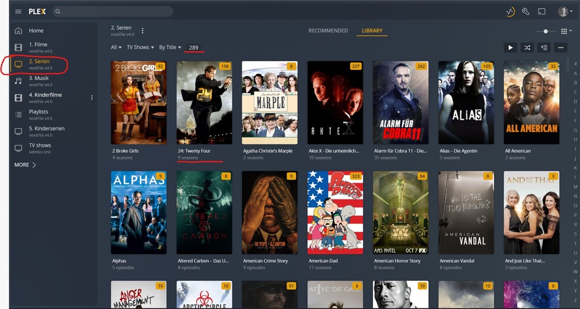This screenshot has height=309, width=580.
Task: Open Settings via the wrench icon
Action: click(x=526, y=11)
